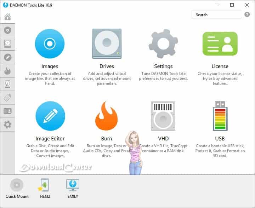Click the orange Burn flame icon
This screenshot has width=255, height=208.
pyautogui.click(x=107, y=116)
